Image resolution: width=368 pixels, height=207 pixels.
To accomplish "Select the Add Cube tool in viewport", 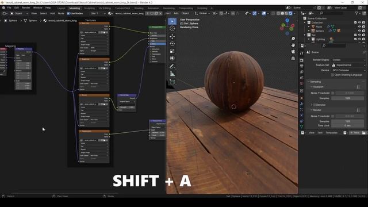I will (172, 82).
